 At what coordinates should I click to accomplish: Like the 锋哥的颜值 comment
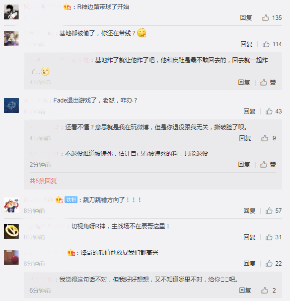pos(274,264)
